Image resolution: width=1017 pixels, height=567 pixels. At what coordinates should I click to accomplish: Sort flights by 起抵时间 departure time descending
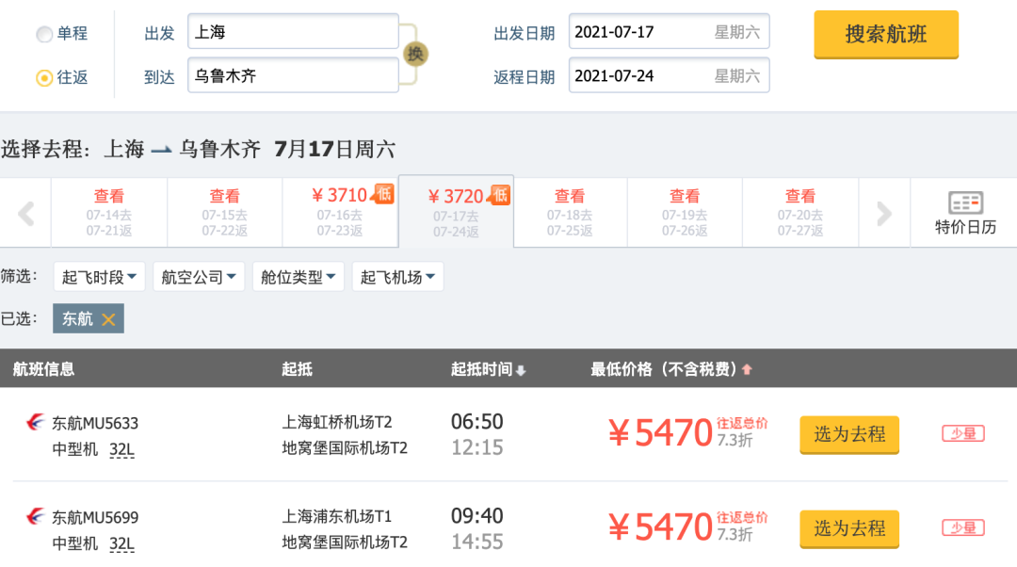click(x=520, y=369)
